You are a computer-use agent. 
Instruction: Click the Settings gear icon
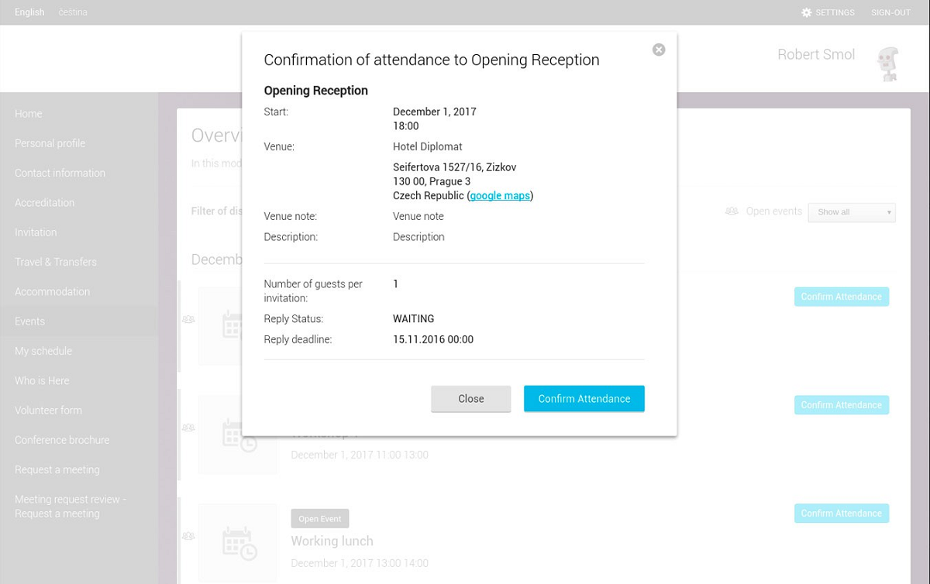pos(807,12)
